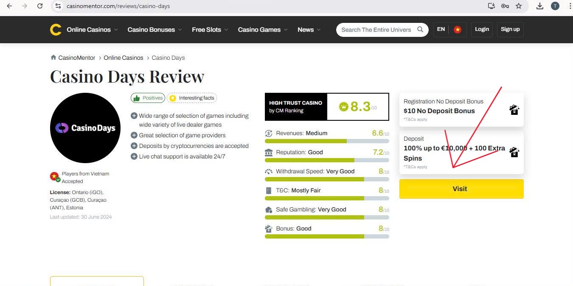Click the plus icon beside 'Wide range' text
The width and height of the screenshot is (573, 286).
pyautogui.click(x=134, y=116)
